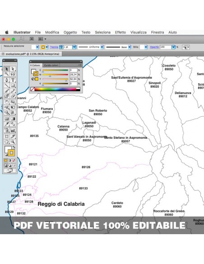Enable Draw Normal mode
This screenshot has width=204, height=264.
click(6, 165)
